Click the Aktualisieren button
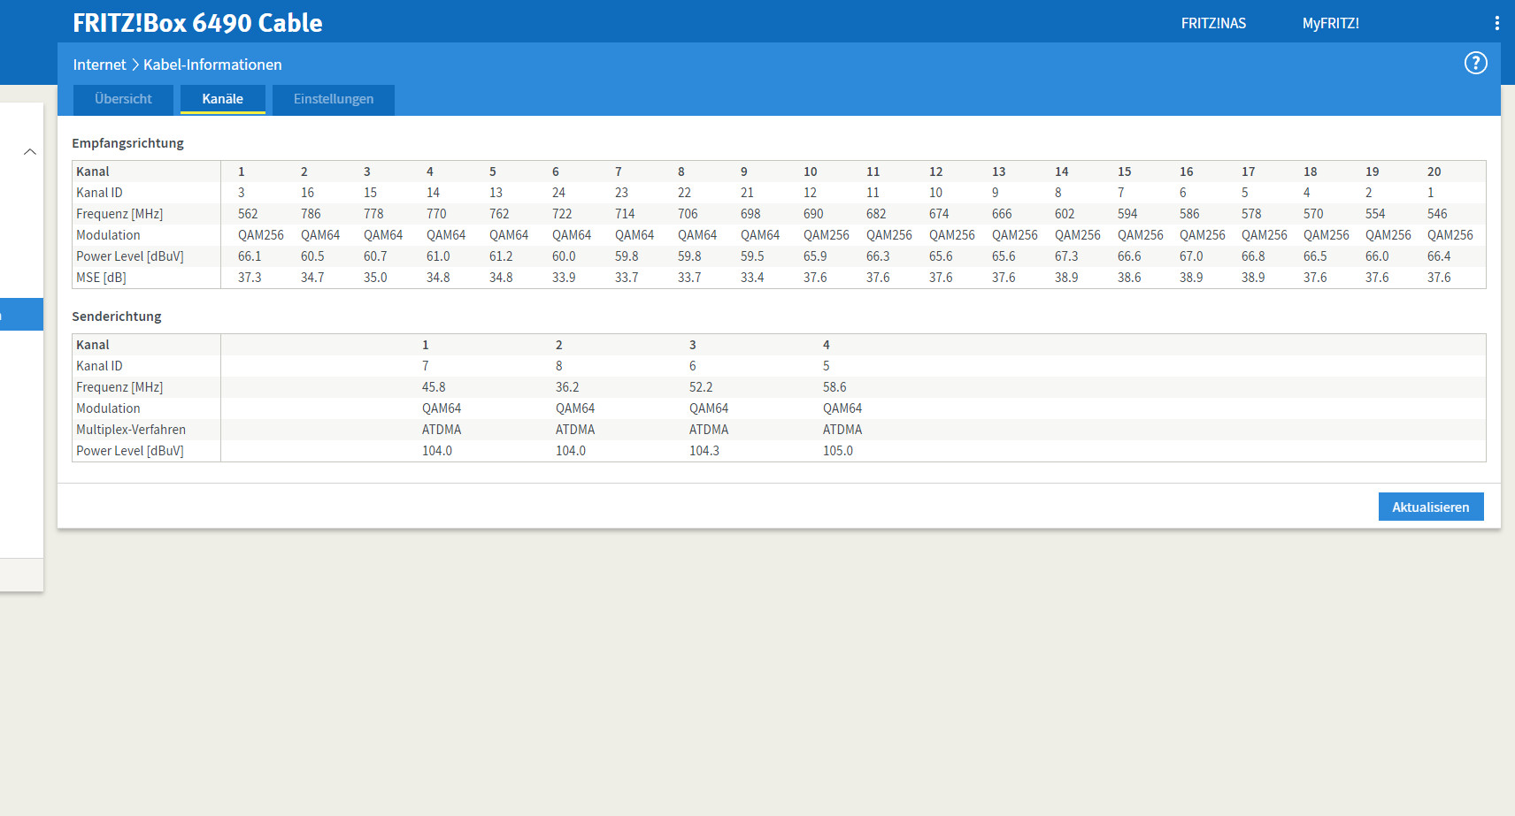 pyautogui.click(x=1431, y=507)
